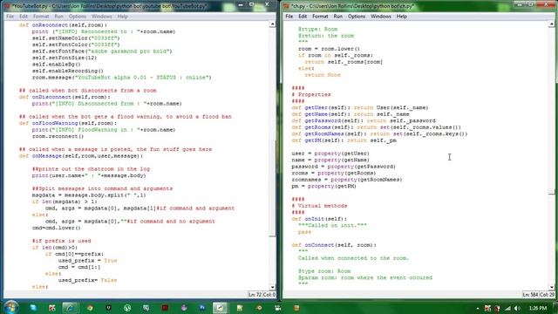Screen dimensions: 558x314
Task: Open Photoshop from the taskbar
Action: pyautogui.click(x=202, y=308)
